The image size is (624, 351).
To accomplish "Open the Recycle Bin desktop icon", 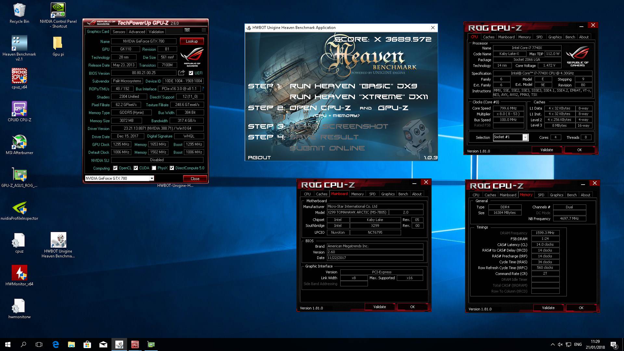I will (19, 14).
